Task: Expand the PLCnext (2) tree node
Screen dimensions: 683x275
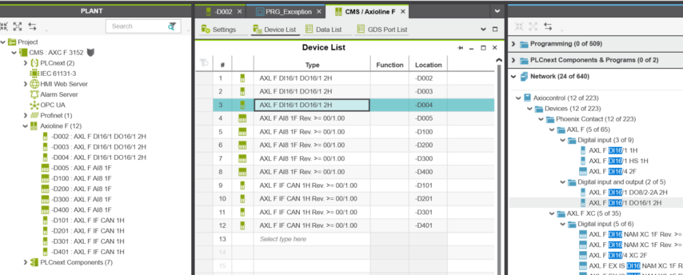Action: pyautogui.click(x=26, y=63)
